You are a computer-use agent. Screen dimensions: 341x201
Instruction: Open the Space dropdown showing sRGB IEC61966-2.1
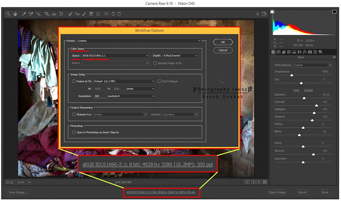click(x=115, y=56)
